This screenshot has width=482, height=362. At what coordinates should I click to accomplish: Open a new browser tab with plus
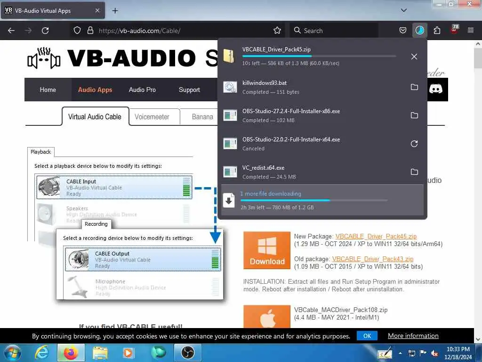[x=115, y=10]
